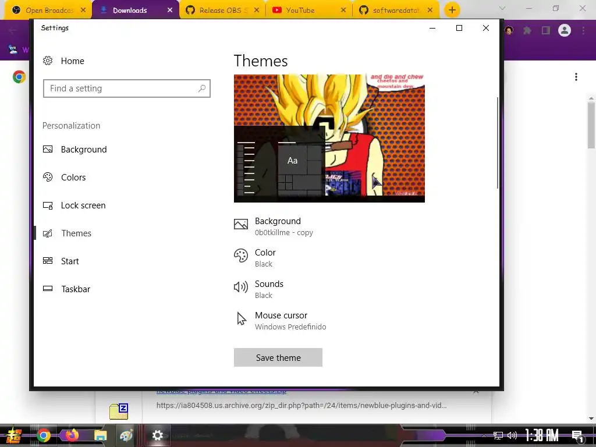The image size is (596, 447).
Task: Open a new browser tab with plus button
Action: [452, 10]
